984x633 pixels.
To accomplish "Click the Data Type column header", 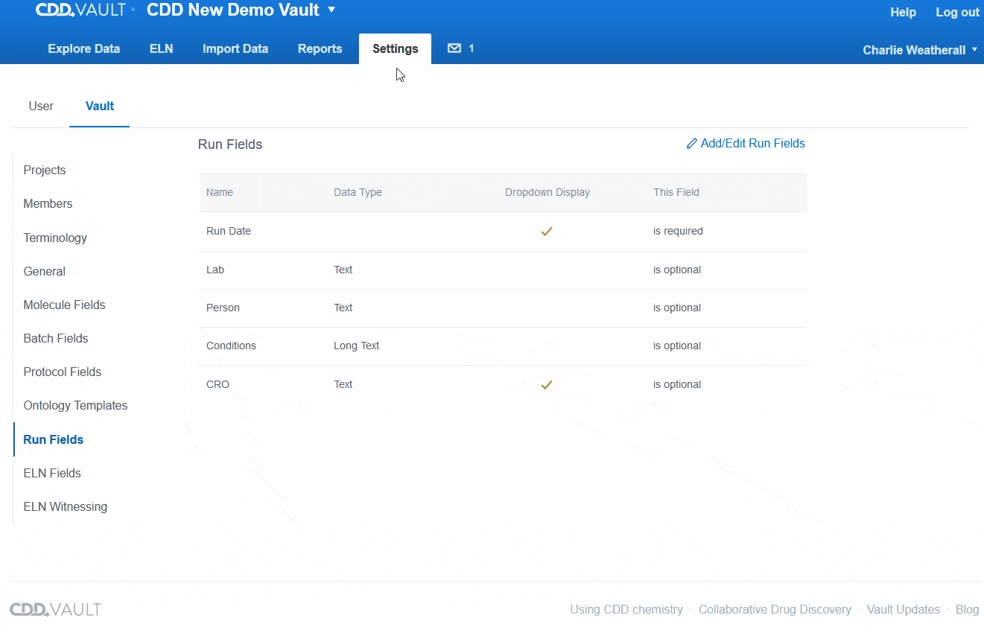I will click(x=358, y=192).
